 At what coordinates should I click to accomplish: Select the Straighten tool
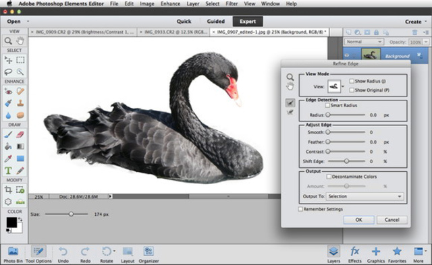(x=20, y=202)
